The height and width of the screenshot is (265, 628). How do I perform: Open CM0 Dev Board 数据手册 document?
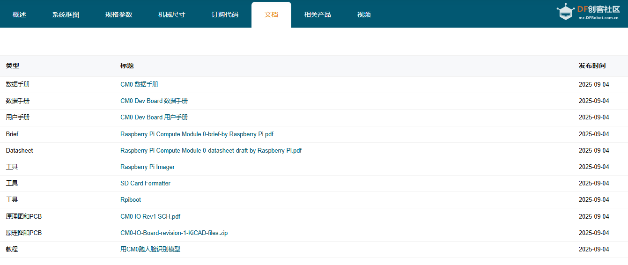click(x=154, y=101)
